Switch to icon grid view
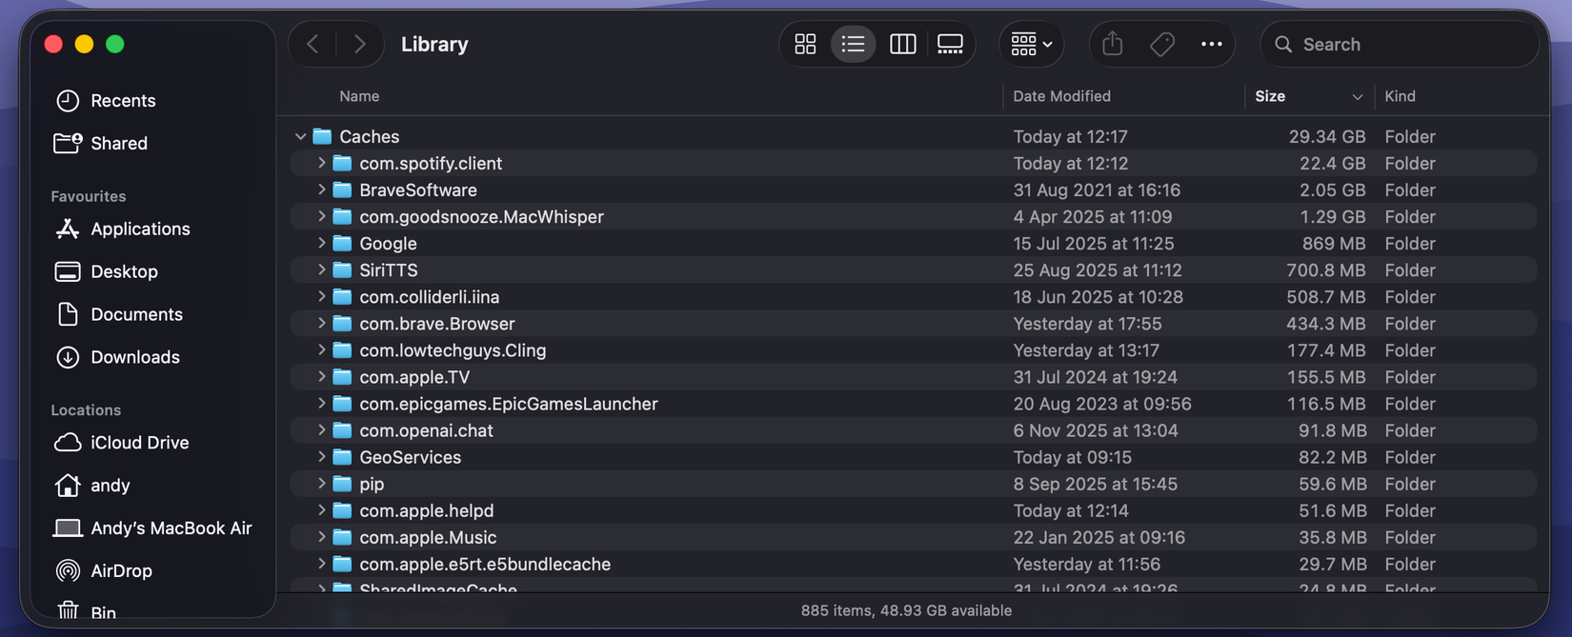This screenshot has width=1572, height=637. tap(805, 44)
